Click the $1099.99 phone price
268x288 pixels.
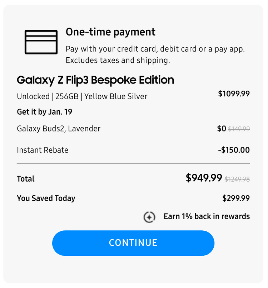point(234,94)
